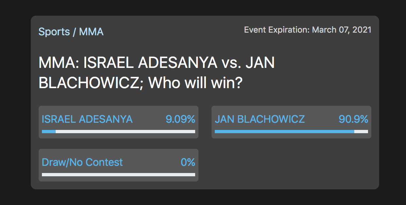Click the empty card area beside Draw option
406x205 pixels.
pyautogui.click(x=291, y=165)
